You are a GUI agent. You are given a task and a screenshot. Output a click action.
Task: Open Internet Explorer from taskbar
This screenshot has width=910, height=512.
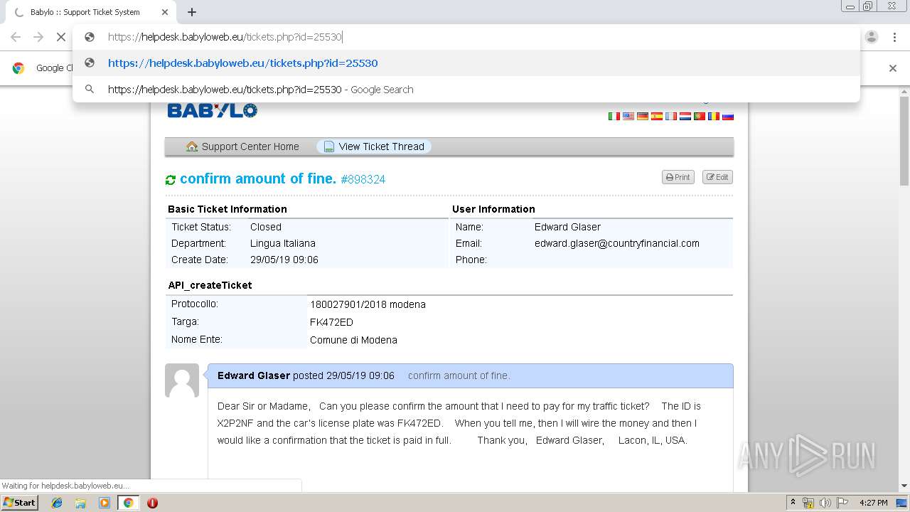point(57,503)
